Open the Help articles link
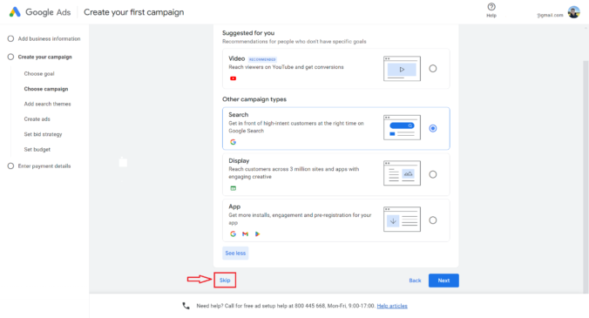Screen dimensions: 589x318 coord(392,306)
